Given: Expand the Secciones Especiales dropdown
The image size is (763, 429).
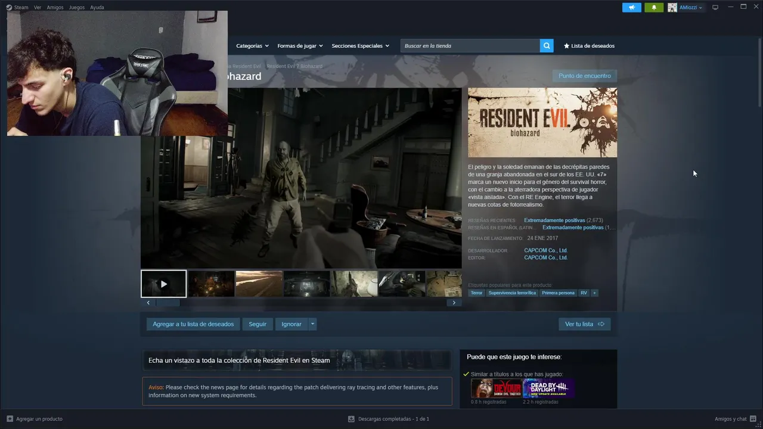Looking at the screenshot, I should pos(360,46).
